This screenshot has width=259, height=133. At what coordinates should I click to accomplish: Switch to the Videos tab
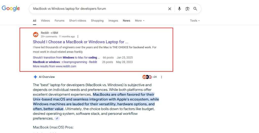click(x=45, y=21)
